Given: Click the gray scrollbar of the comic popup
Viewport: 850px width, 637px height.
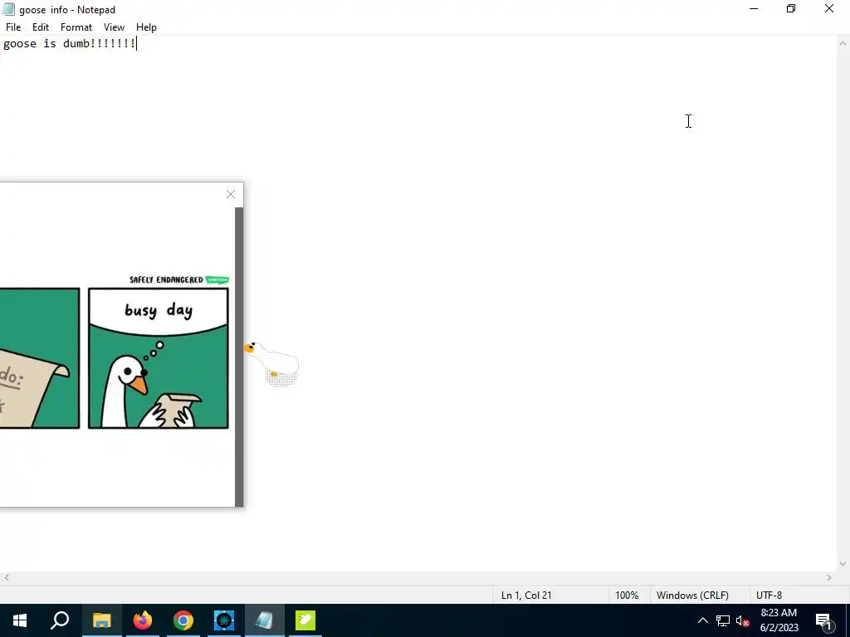Looking at the screenshot, I should tap(239, 357).
